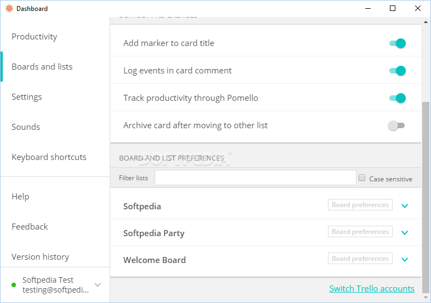Click Board preferences for Softpedia Party
Screen dimensions: 431x303
click(360, 232)
